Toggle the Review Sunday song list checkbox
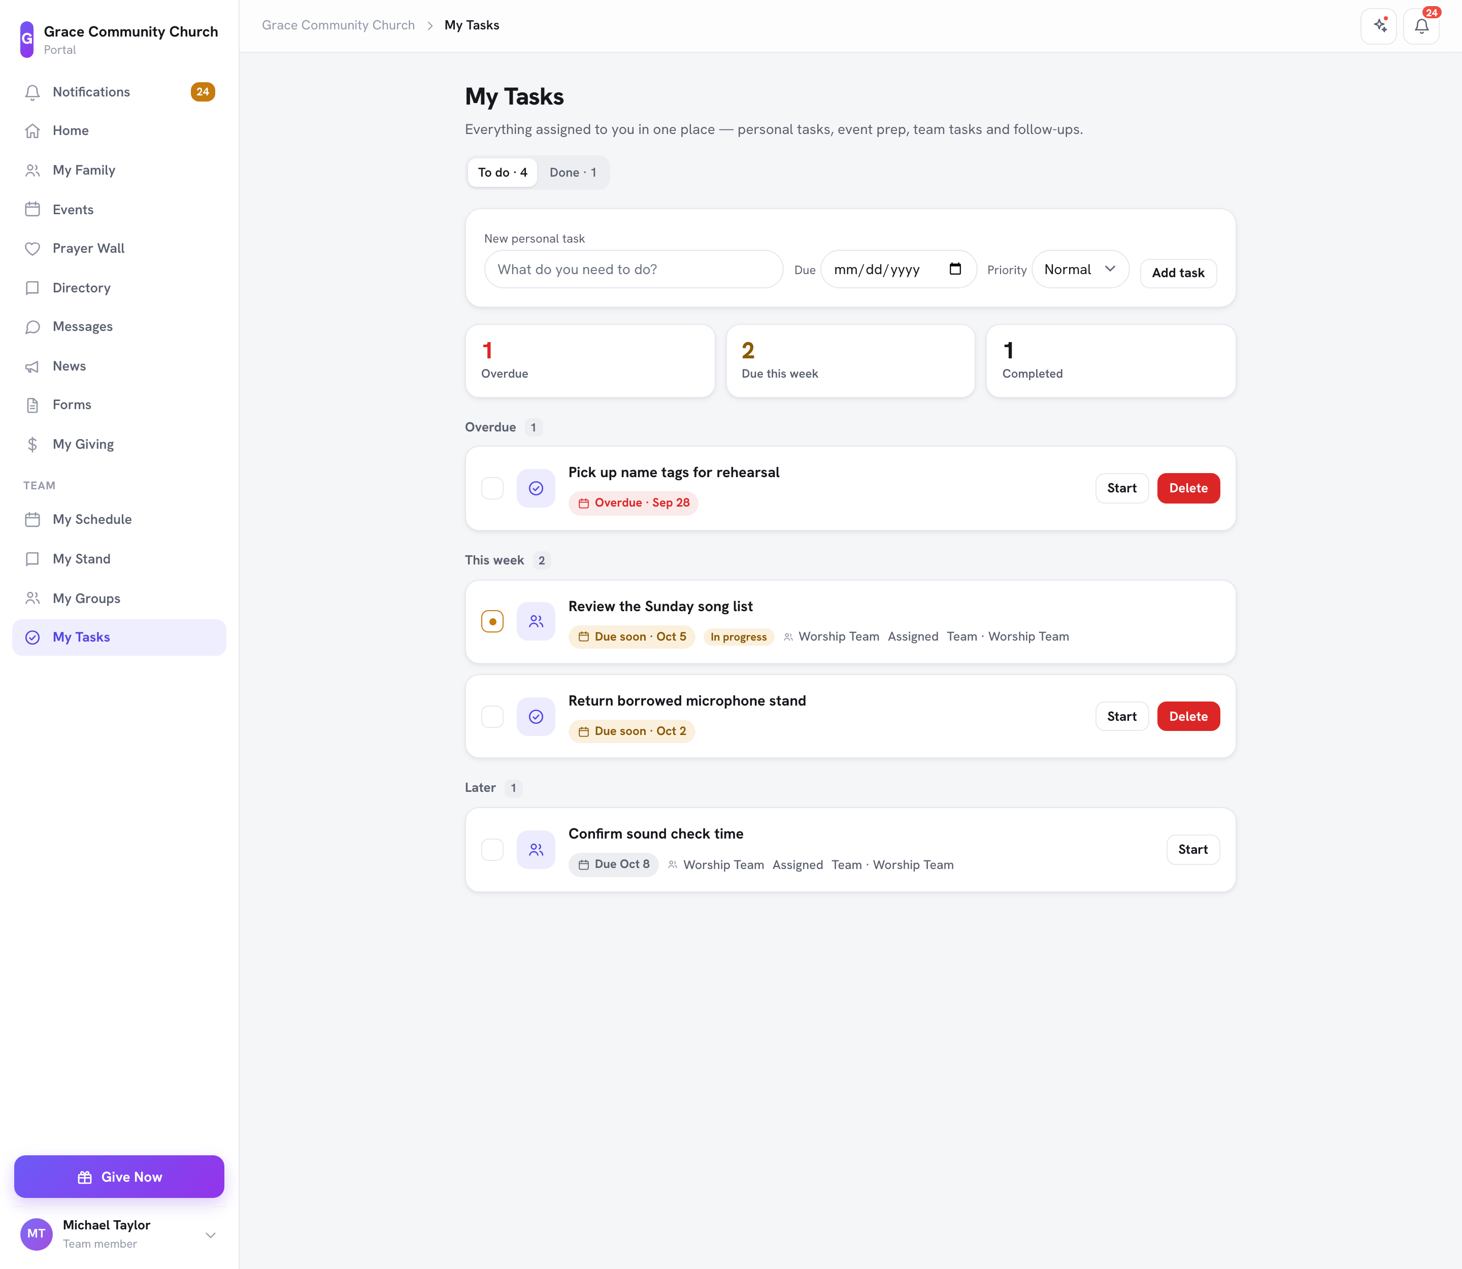The height and width of the screenshot is (1269, 1462). 492,622
